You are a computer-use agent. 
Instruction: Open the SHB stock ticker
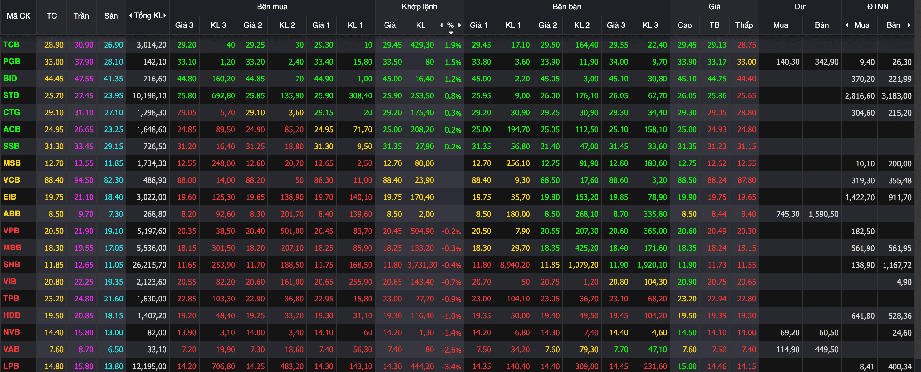12,264
